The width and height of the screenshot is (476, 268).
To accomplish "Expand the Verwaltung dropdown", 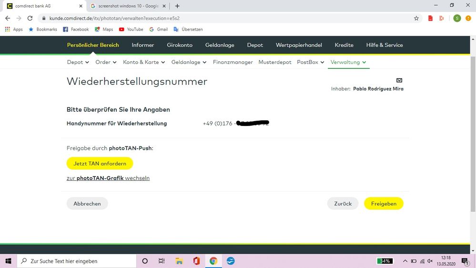I will 348,62.
